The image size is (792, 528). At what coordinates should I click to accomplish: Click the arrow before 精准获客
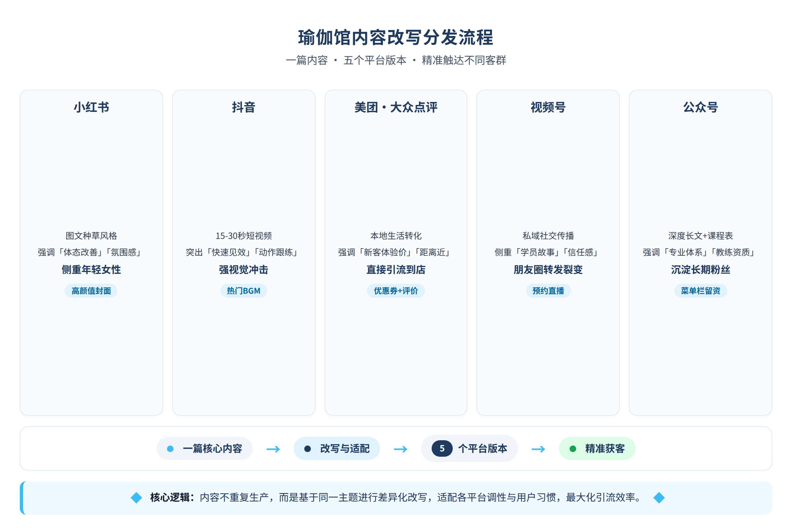(x=538, y=449)
